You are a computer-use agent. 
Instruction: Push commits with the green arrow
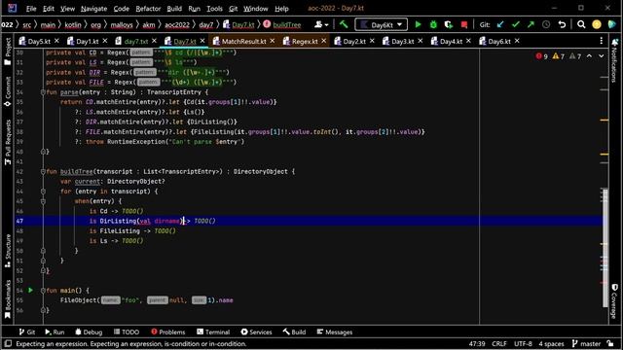tap(531, 24)
